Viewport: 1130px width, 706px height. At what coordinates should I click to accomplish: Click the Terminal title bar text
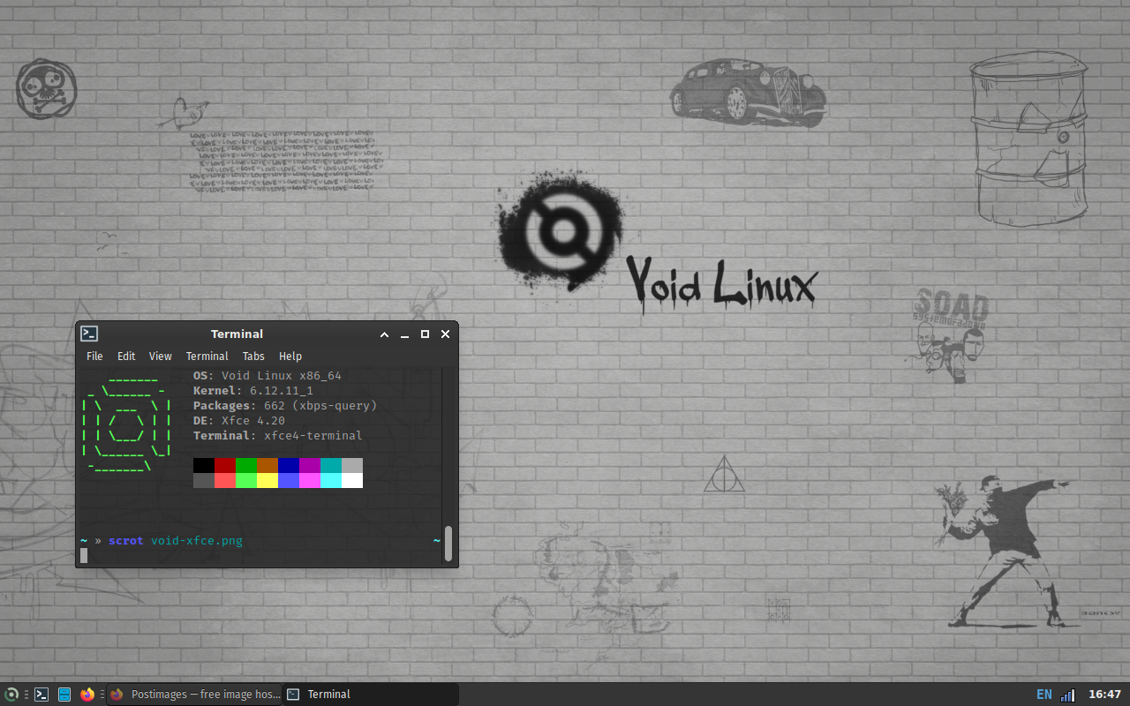(237, 334)
